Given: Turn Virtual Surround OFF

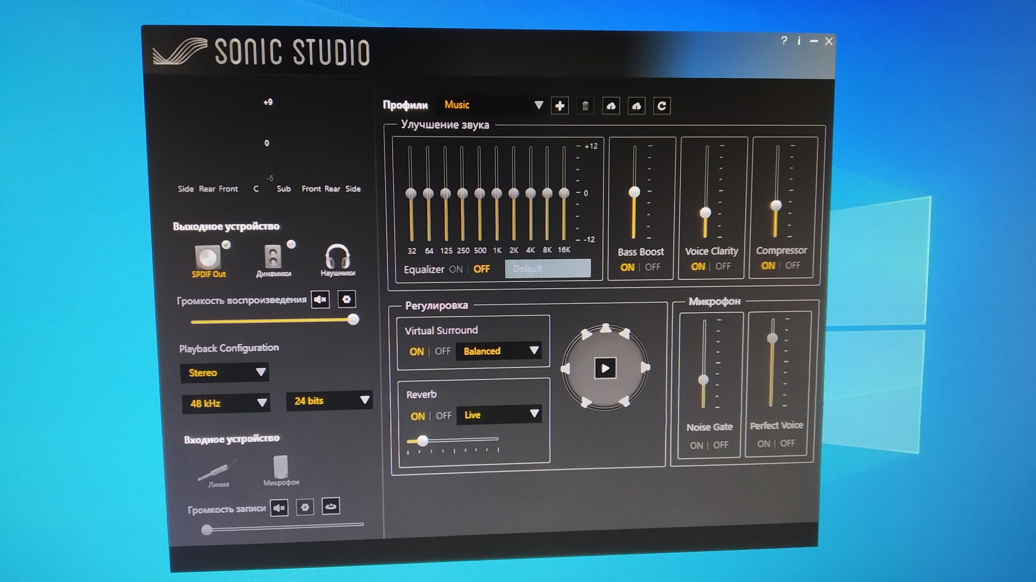Looking at the screenshot, I should click(x=443, y=351).
